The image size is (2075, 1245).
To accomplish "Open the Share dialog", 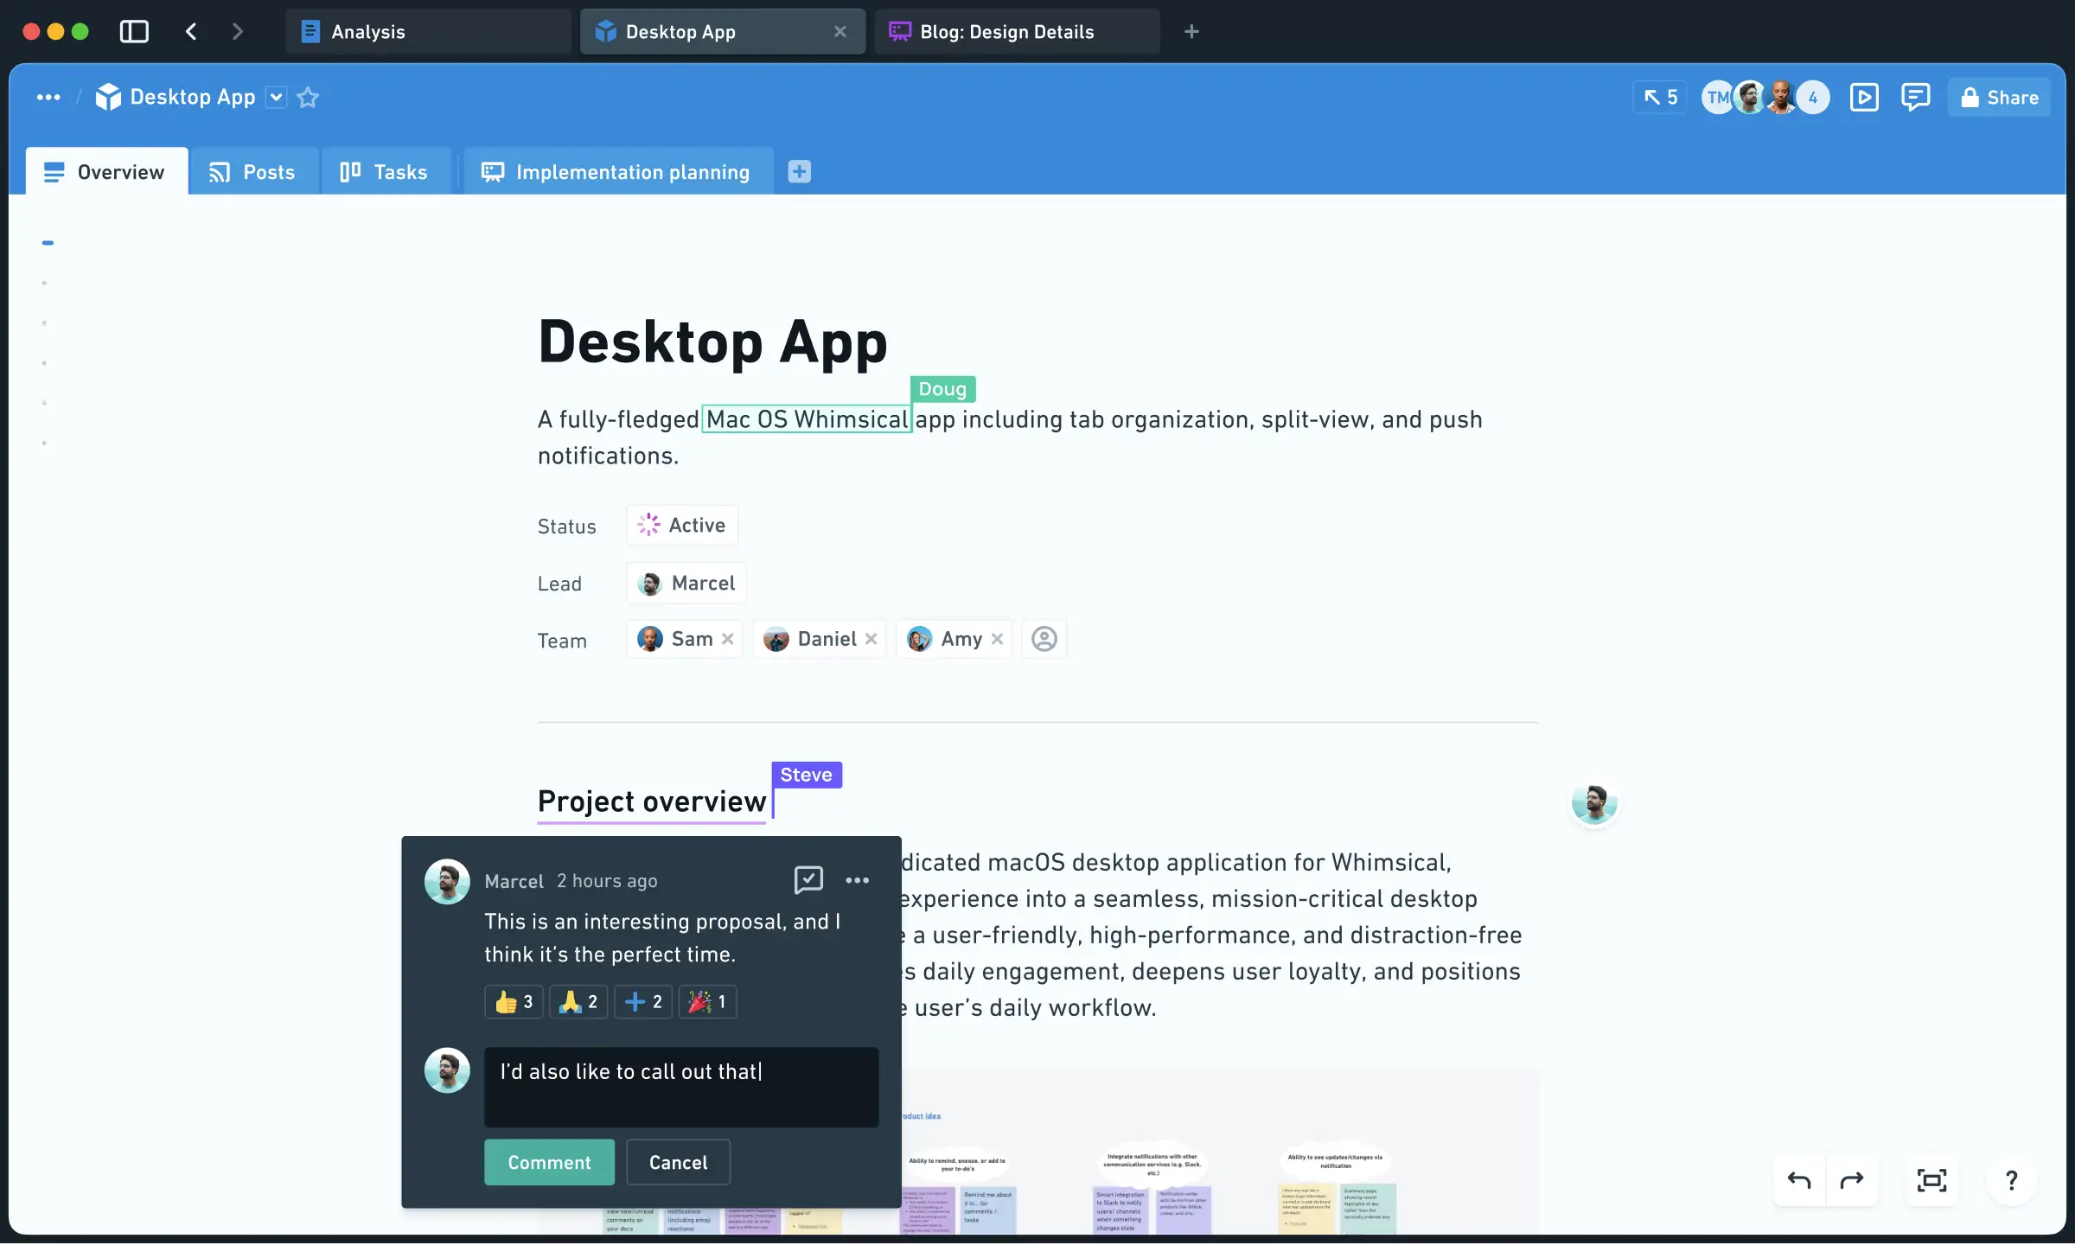I will pos(1999,98).
